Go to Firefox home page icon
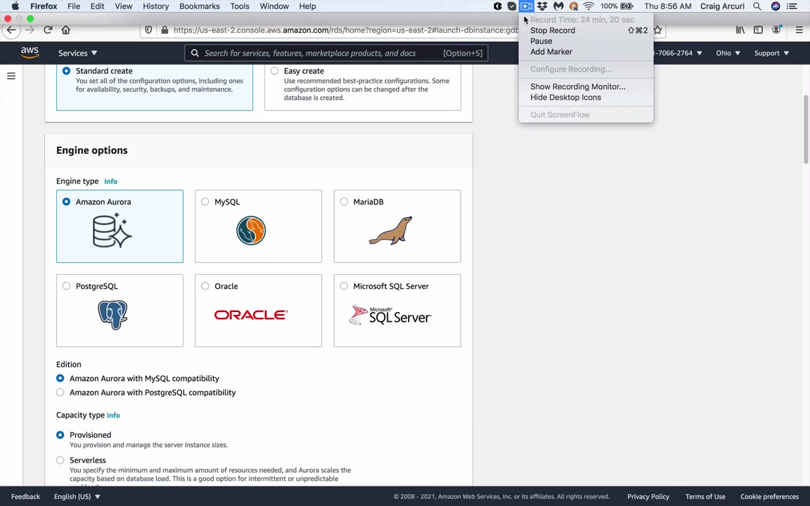This screenshot has width=810, height=506. tap(65, 30)
